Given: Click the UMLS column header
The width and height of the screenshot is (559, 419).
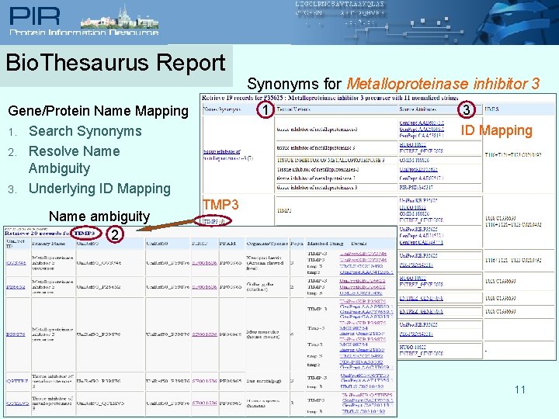Looking at the screenshot, I should click(491, 109).
